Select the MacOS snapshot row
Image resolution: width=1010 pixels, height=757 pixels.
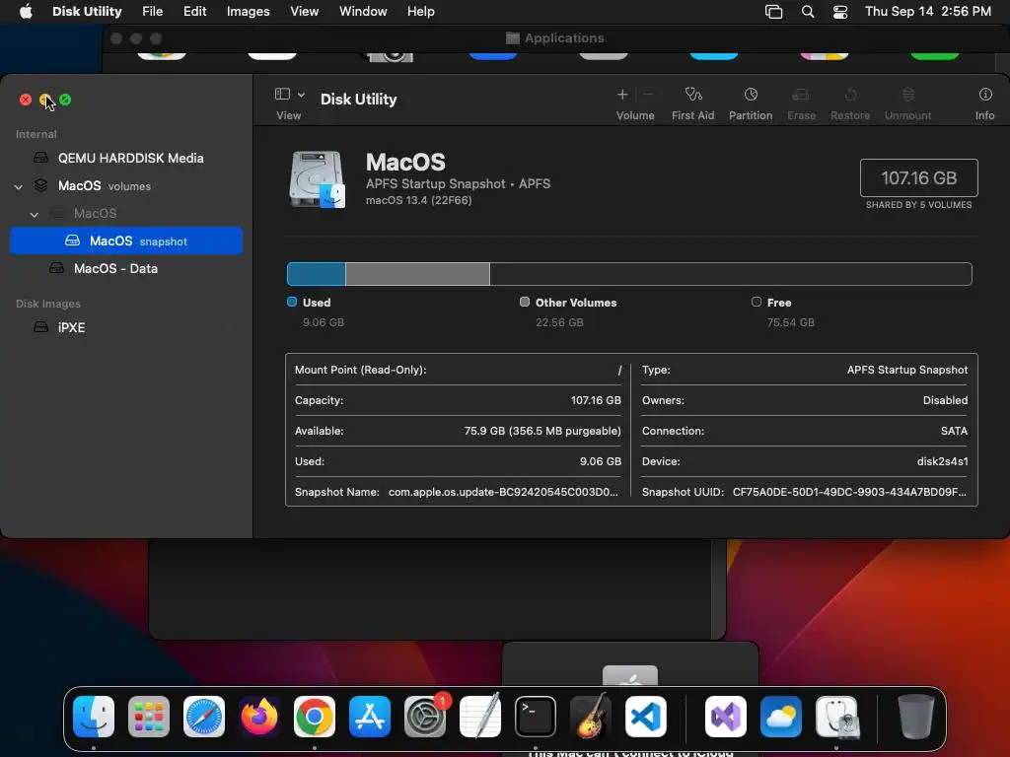click(x=126, y=241)
